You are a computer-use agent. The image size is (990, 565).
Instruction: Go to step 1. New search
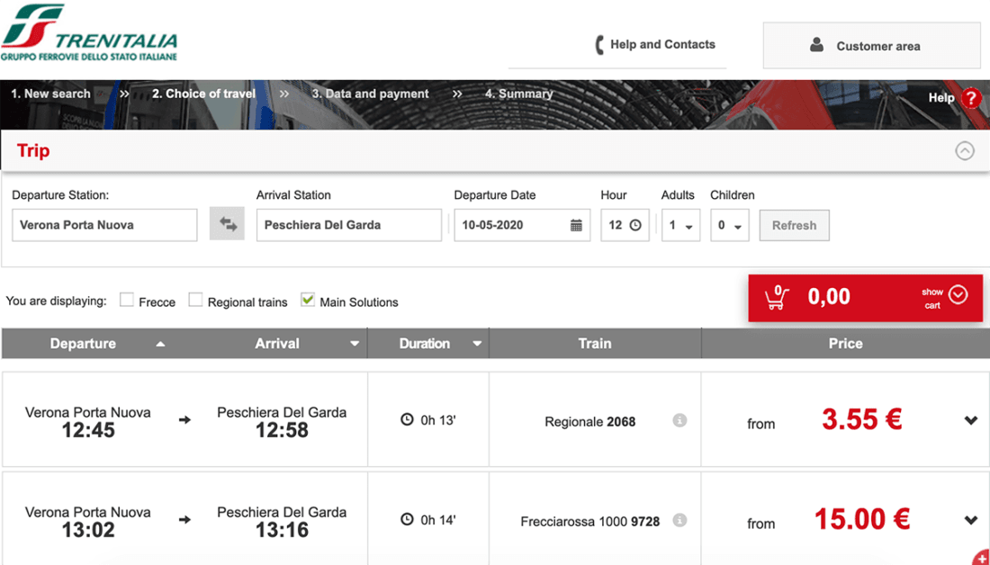50,94
